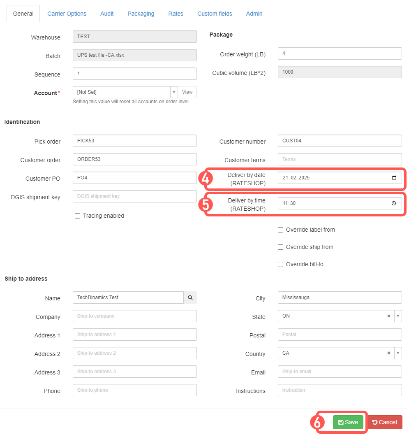Clear the Country value CA
This screenshot has width=409, height=437.
389,353
